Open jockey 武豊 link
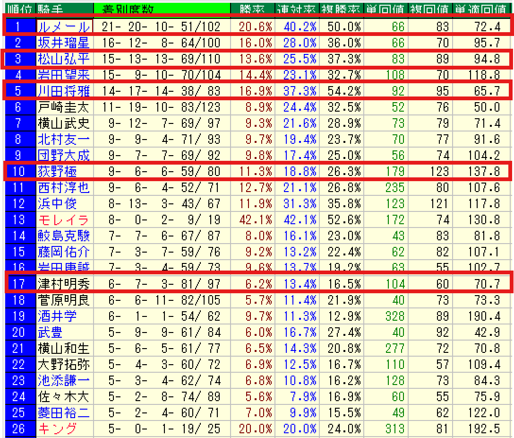Image resolution: width=514 pixels, height=438 pixels. coord(51,333)
